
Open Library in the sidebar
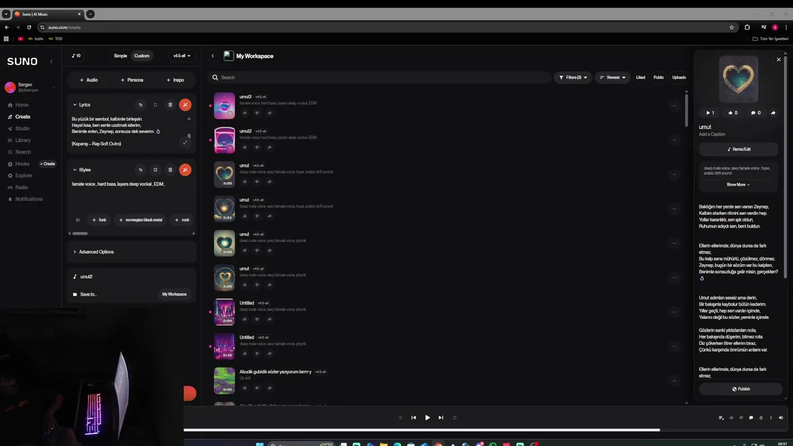pyautogui.click(x=23, y=140)
